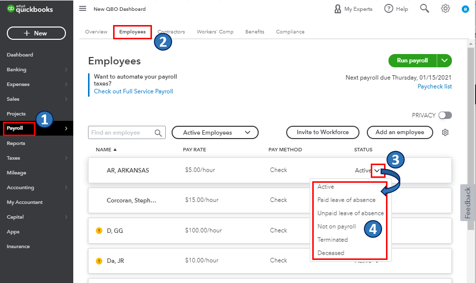Click the hamburger menu icon
The width and height of the screenshot is (476, 283).
coord(83,9)
